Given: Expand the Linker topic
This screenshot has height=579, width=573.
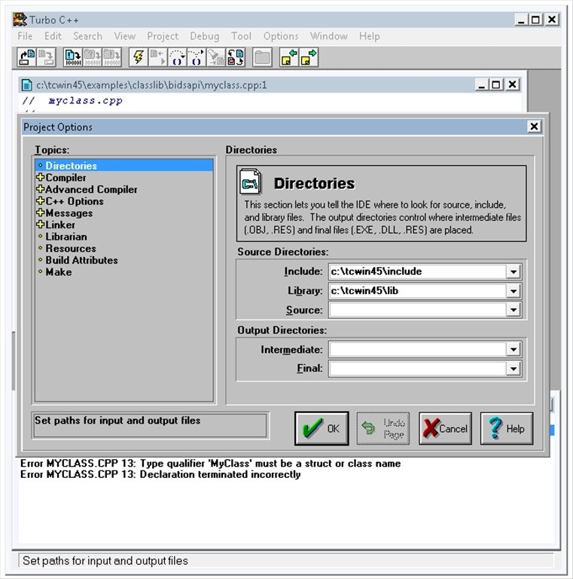Looking at the screenshot, I should (x=40, y=225).
